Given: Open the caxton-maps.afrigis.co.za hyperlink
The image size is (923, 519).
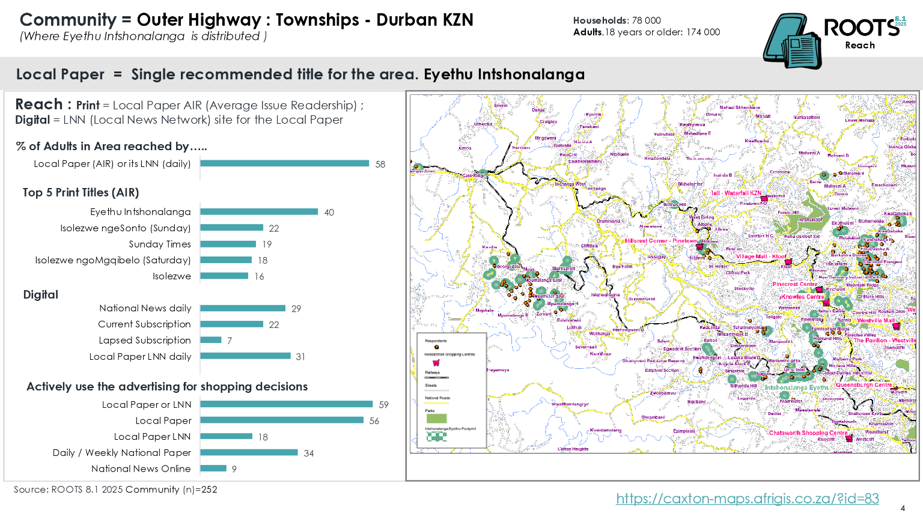Looking at the screenshot, I should click(x=747, y=498).
